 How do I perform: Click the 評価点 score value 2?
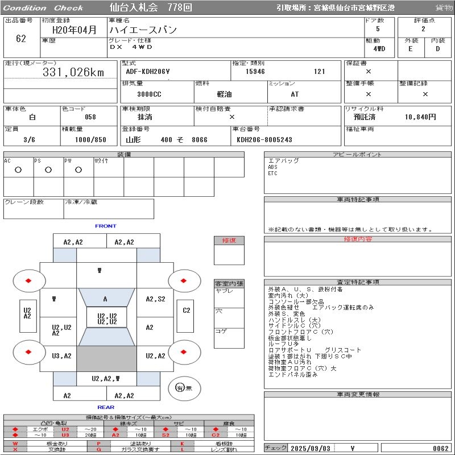(x=423, y=29)
